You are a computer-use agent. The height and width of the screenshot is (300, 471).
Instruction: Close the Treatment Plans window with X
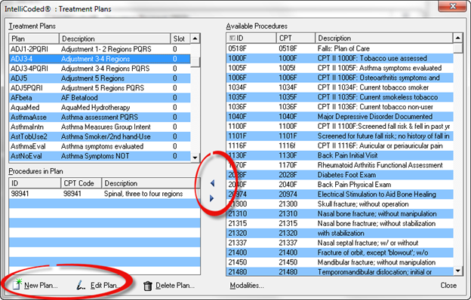point(453,6)
